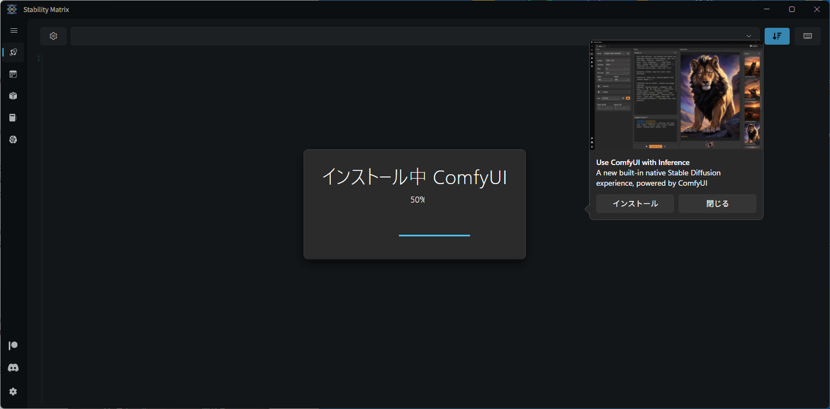This screenshot has height=409, width=830.
Task: Open the Packages cube icon
Action: coord(13,96)
